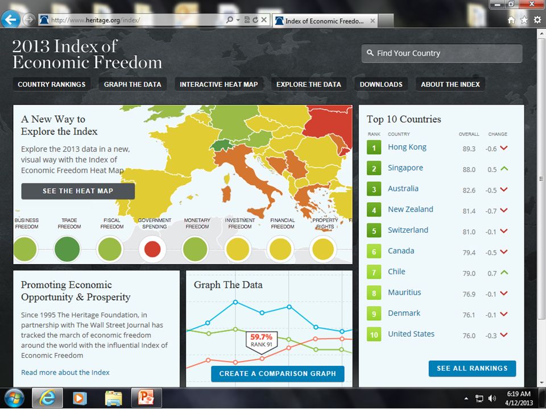Open Hong Kong country link

(407, 147)
